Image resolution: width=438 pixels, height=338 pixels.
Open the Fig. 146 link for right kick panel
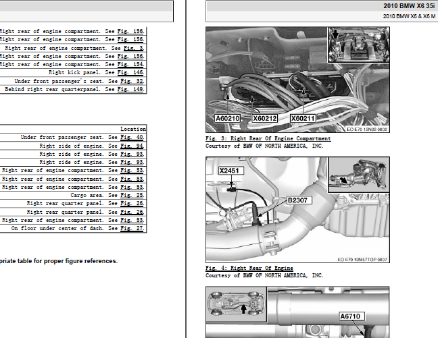[130, 72]
